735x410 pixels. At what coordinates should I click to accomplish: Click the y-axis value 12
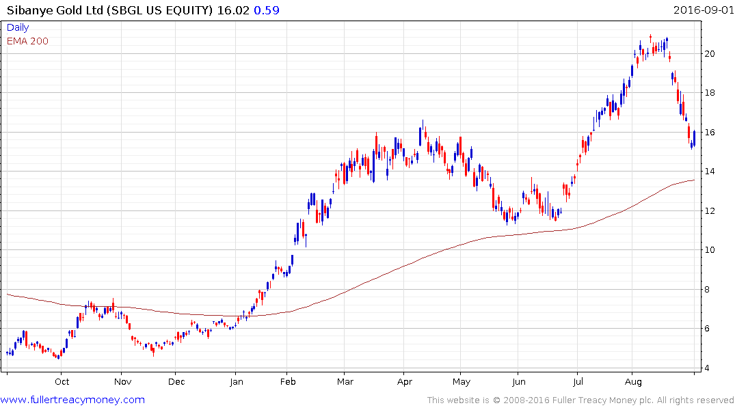pos(710,211)
